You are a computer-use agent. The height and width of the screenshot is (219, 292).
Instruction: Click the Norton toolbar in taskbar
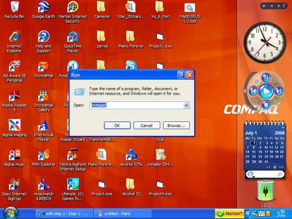point(230,214)
